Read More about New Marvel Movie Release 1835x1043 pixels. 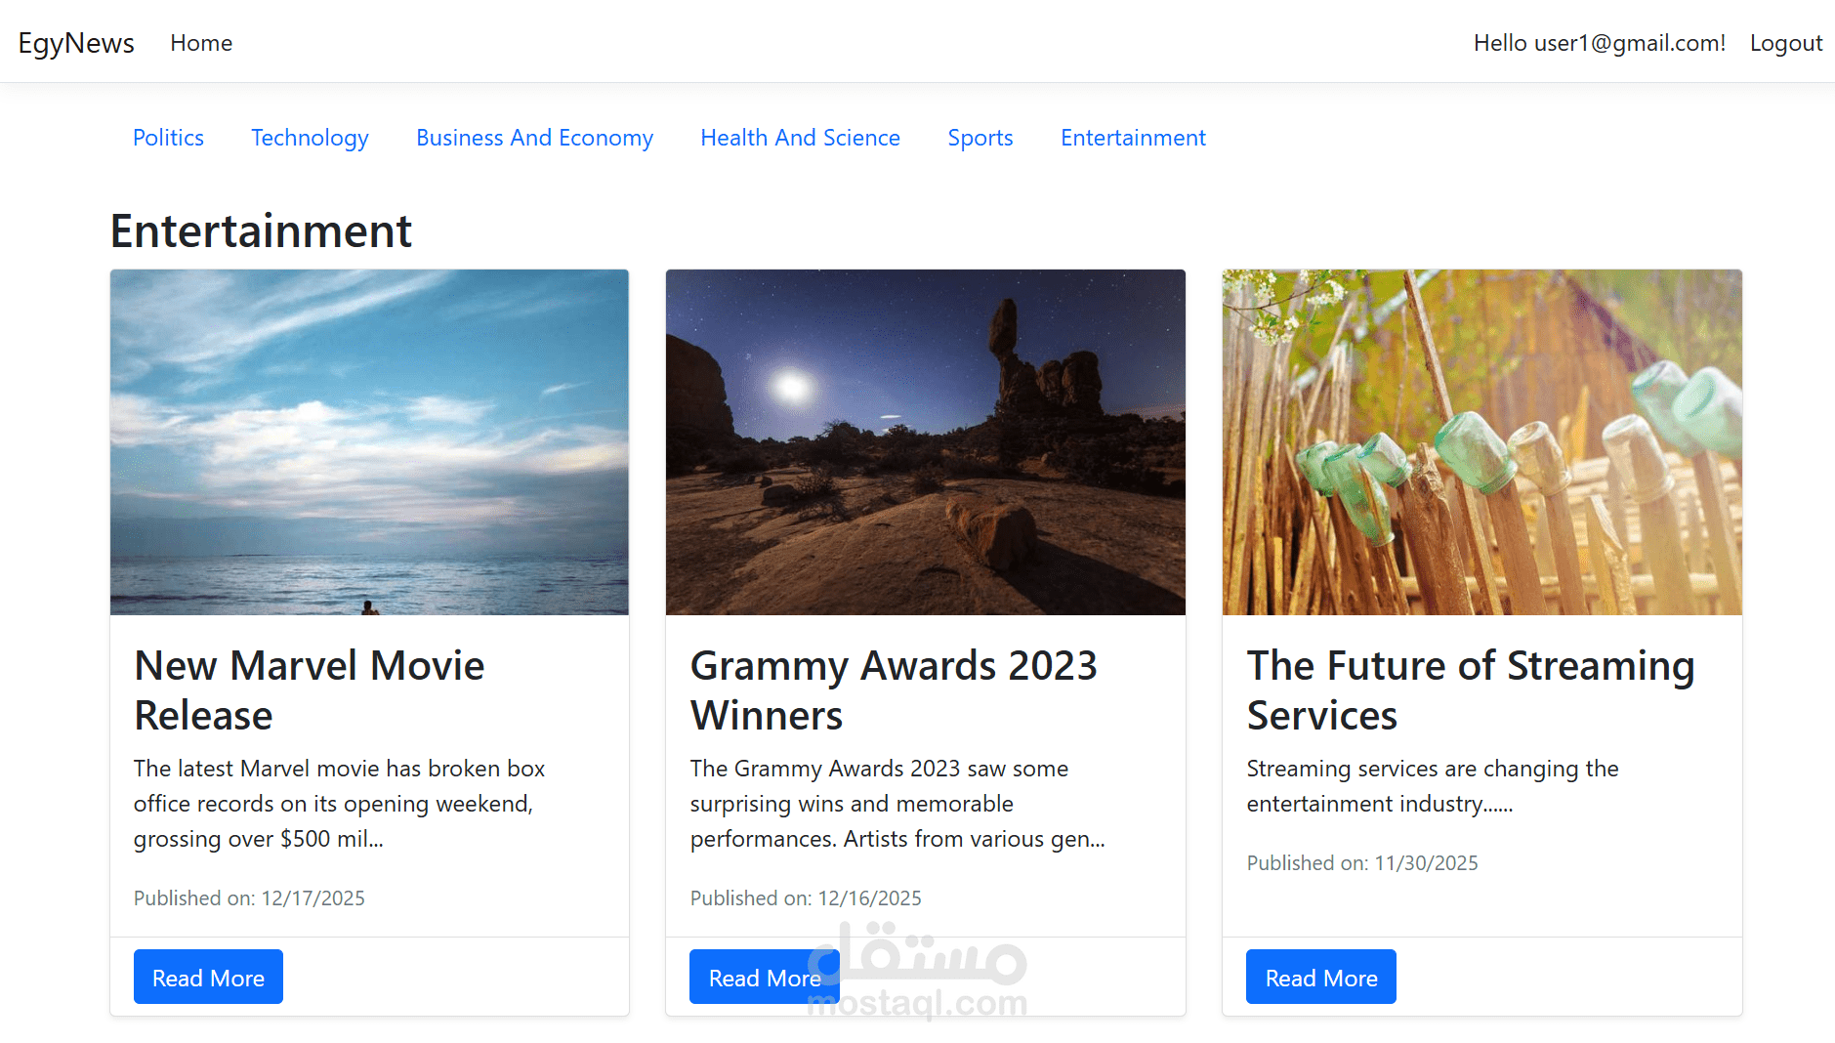coord(208,977)
